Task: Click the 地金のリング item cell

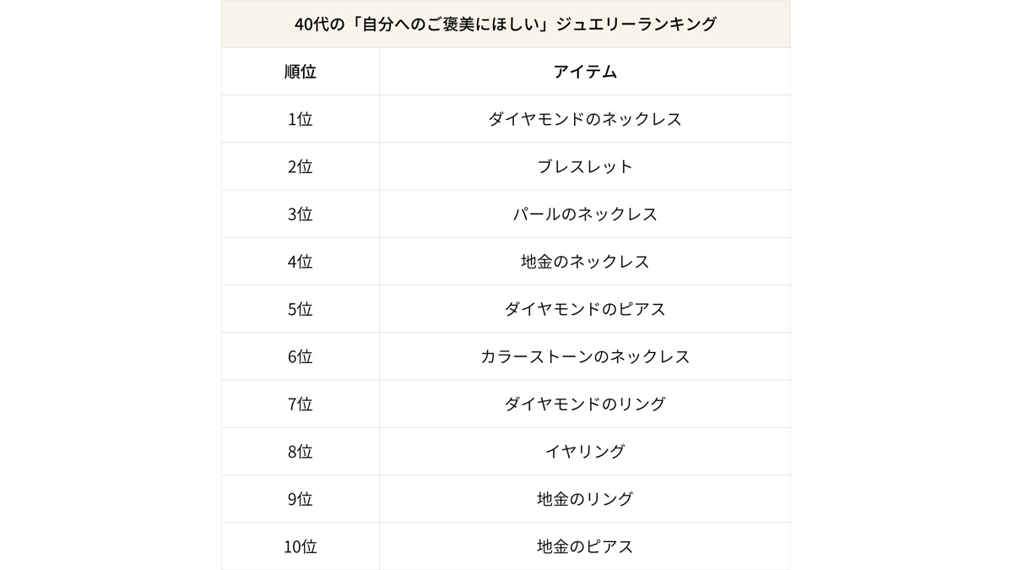Action: (x=585, y=499)
